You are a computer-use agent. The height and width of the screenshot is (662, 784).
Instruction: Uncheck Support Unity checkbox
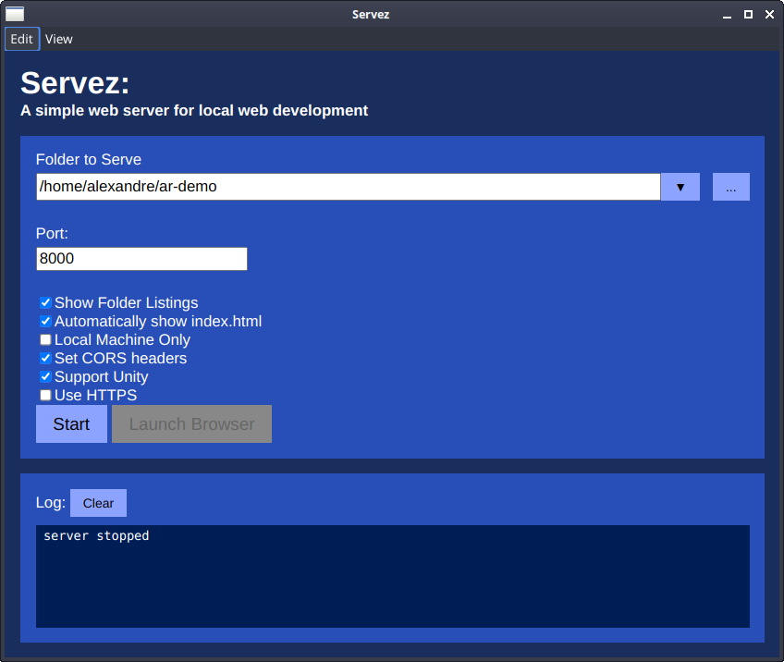click(45, 376)
